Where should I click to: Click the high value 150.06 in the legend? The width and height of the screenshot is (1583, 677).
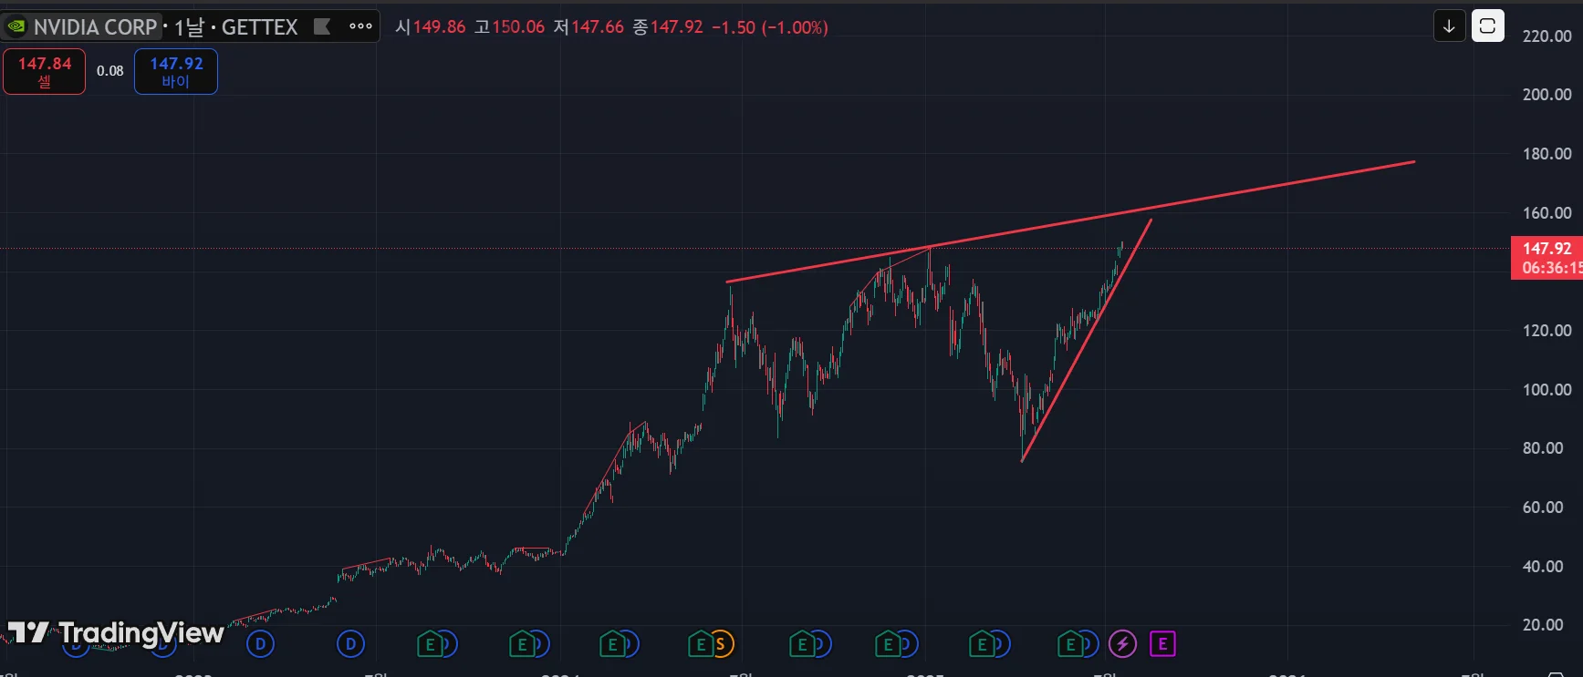click(x=518, y=27)
